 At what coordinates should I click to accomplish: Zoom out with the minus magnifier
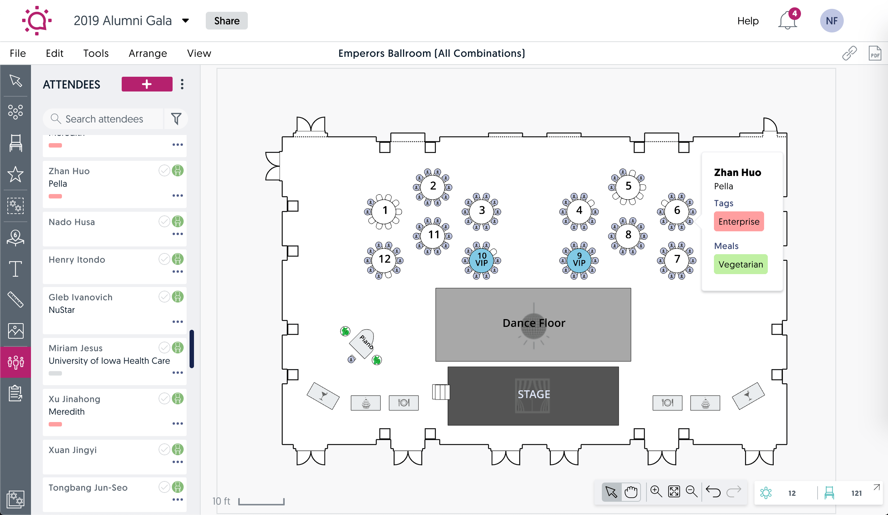[691, 491]
